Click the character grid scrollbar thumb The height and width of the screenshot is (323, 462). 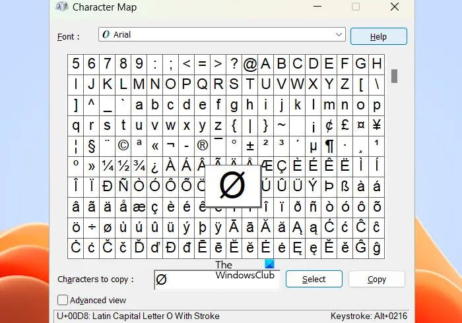[394, 76]
